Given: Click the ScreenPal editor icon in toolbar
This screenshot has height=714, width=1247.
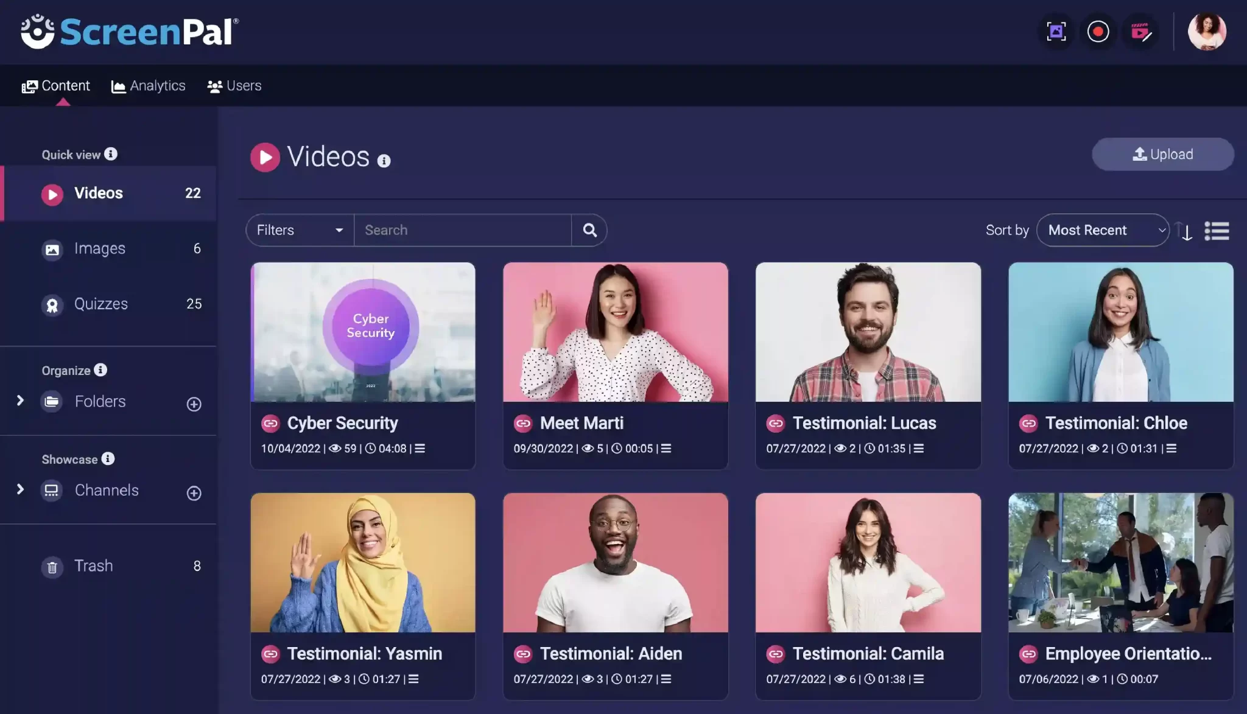Looking at the screenshot, I should (x=1139, y=31).
